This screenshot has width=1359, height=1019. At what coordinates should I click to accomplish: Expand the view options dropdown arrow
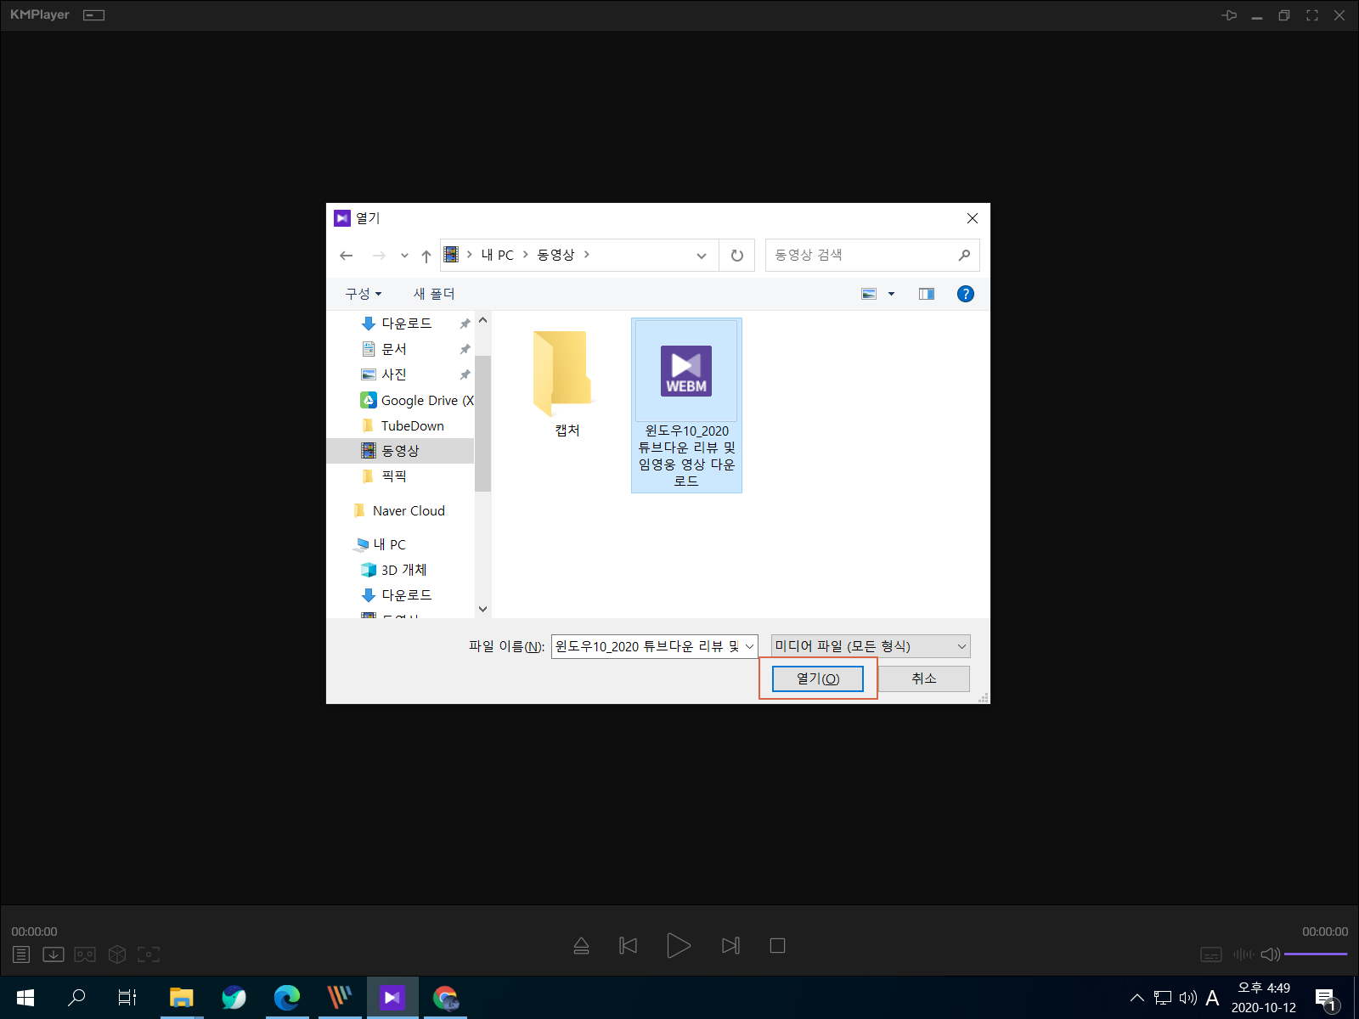891,294
